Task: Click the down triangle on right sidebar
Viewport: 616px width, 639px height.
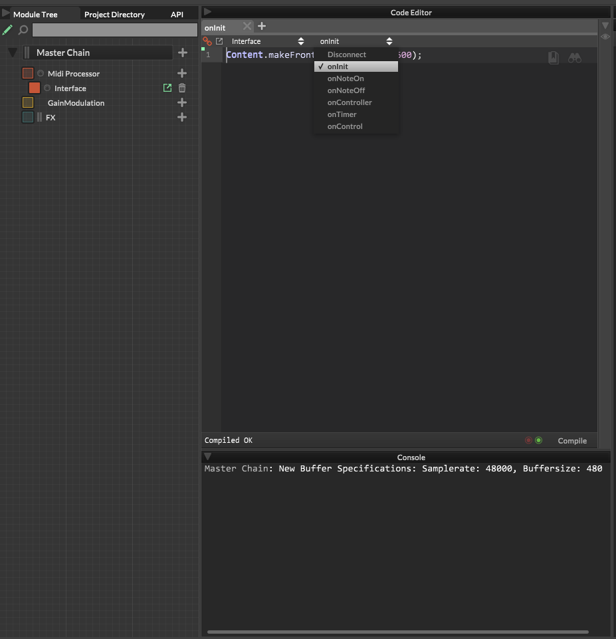Action: (605, 25)
